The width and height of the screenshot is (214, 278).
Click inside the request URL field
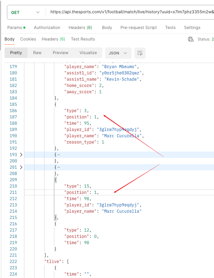[130, 12]
